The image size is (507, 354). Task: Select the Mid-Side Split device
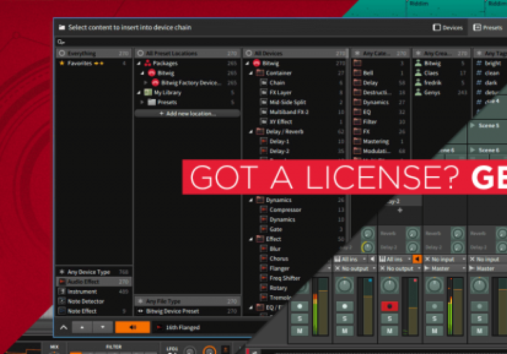(288, 102)
